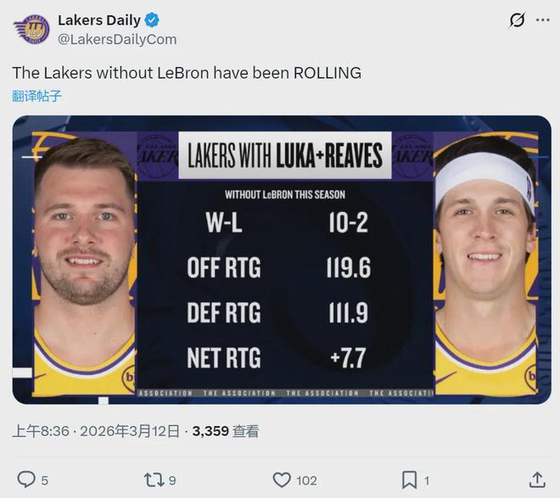Click the repost arrows icon

point(154,479)
